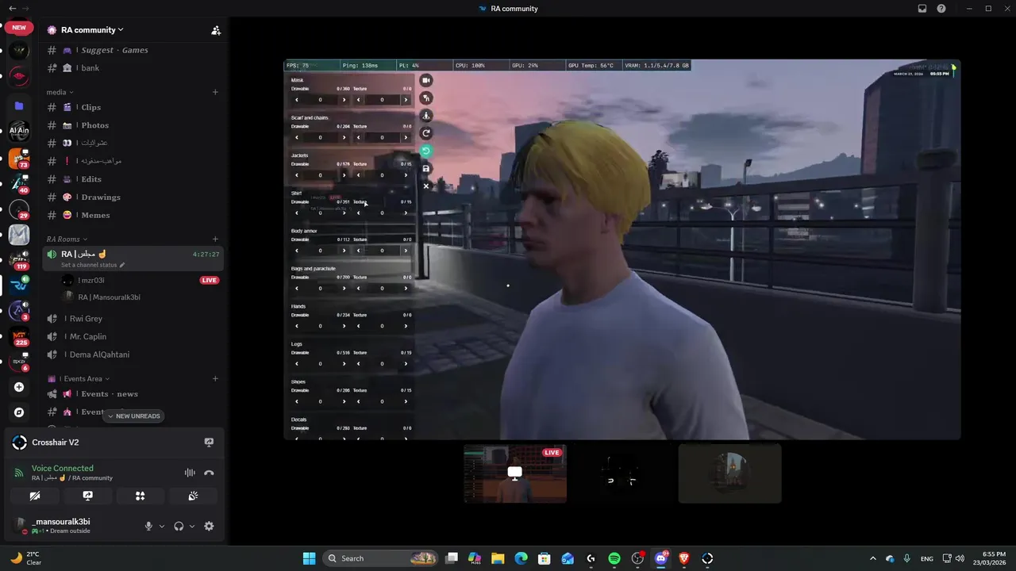This screenshot has height=571, width=1016.
Task: Jump to NEW UNREADS
Action: [133, 416]
